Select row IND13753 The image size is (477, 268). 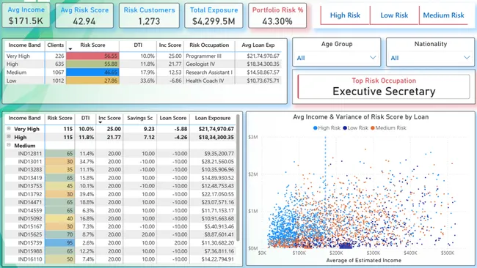click(x=120, y=186)
